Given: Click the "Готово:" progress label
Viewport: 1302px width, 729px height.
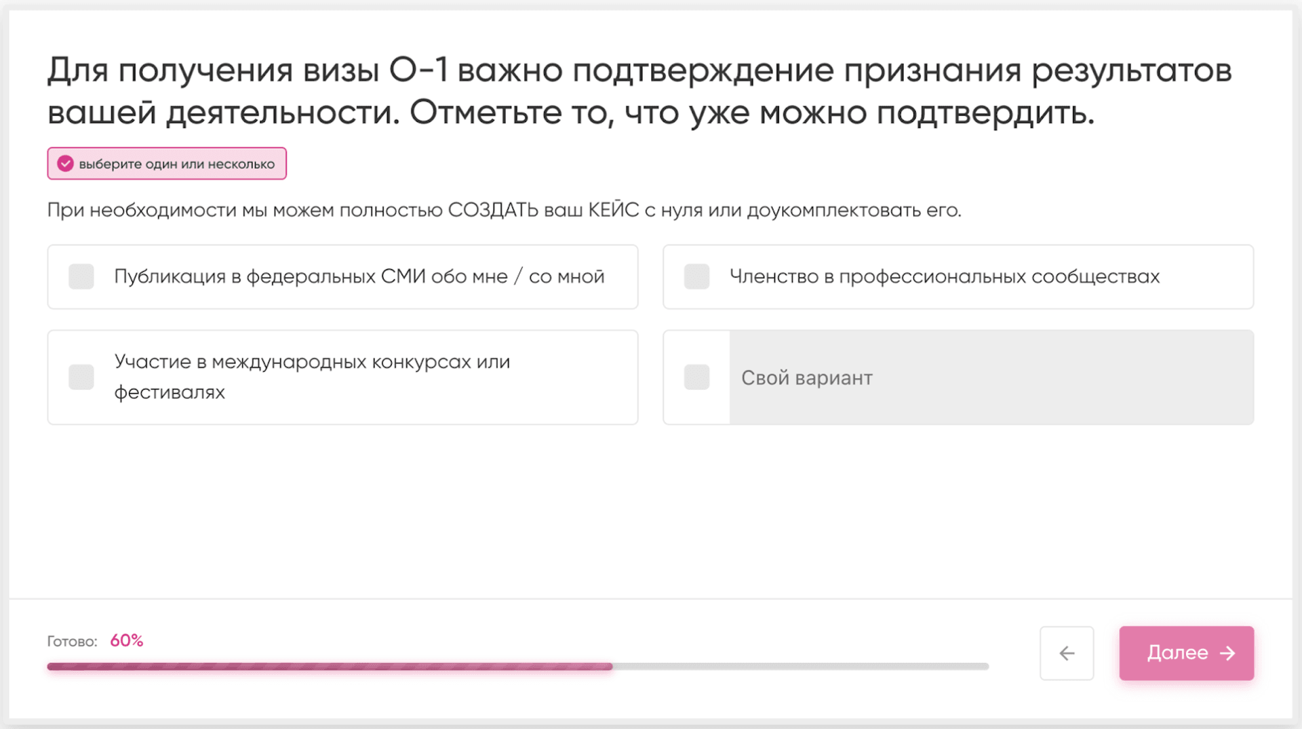Looking at the screenshot, I should coord(72,642).
